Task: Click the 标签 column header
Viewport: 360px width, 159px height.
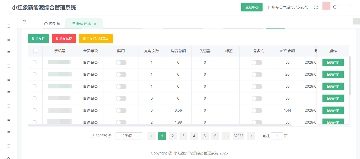Action: coord(229,51)
